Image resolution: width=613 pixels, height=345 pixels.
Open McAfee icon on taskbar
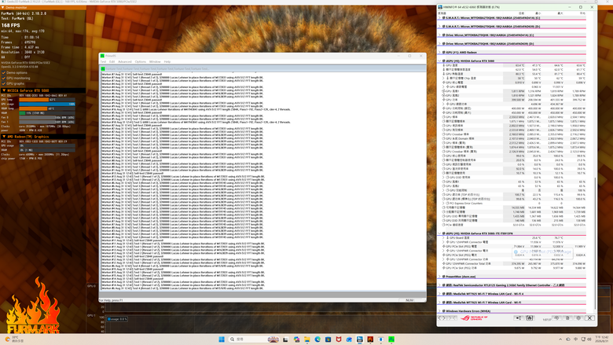coord(339,339)
